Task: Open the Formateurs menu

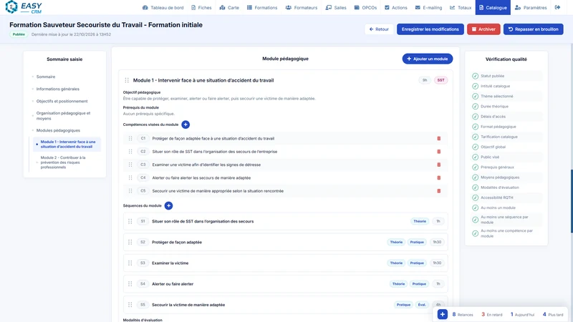Action: [x=301, y=7]
